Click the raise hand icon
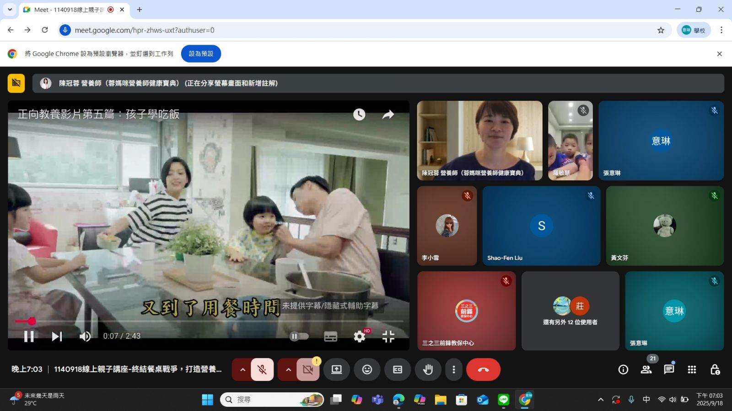This screenshot has width=732, height=411. pos(428,369)
